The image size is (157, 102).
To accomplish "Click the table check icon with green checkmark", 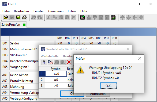I will click(113, 17).
